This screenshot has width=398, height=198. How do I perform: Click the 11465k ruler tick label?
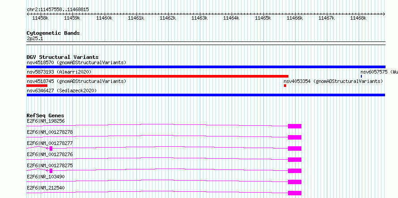coord(263,18)
